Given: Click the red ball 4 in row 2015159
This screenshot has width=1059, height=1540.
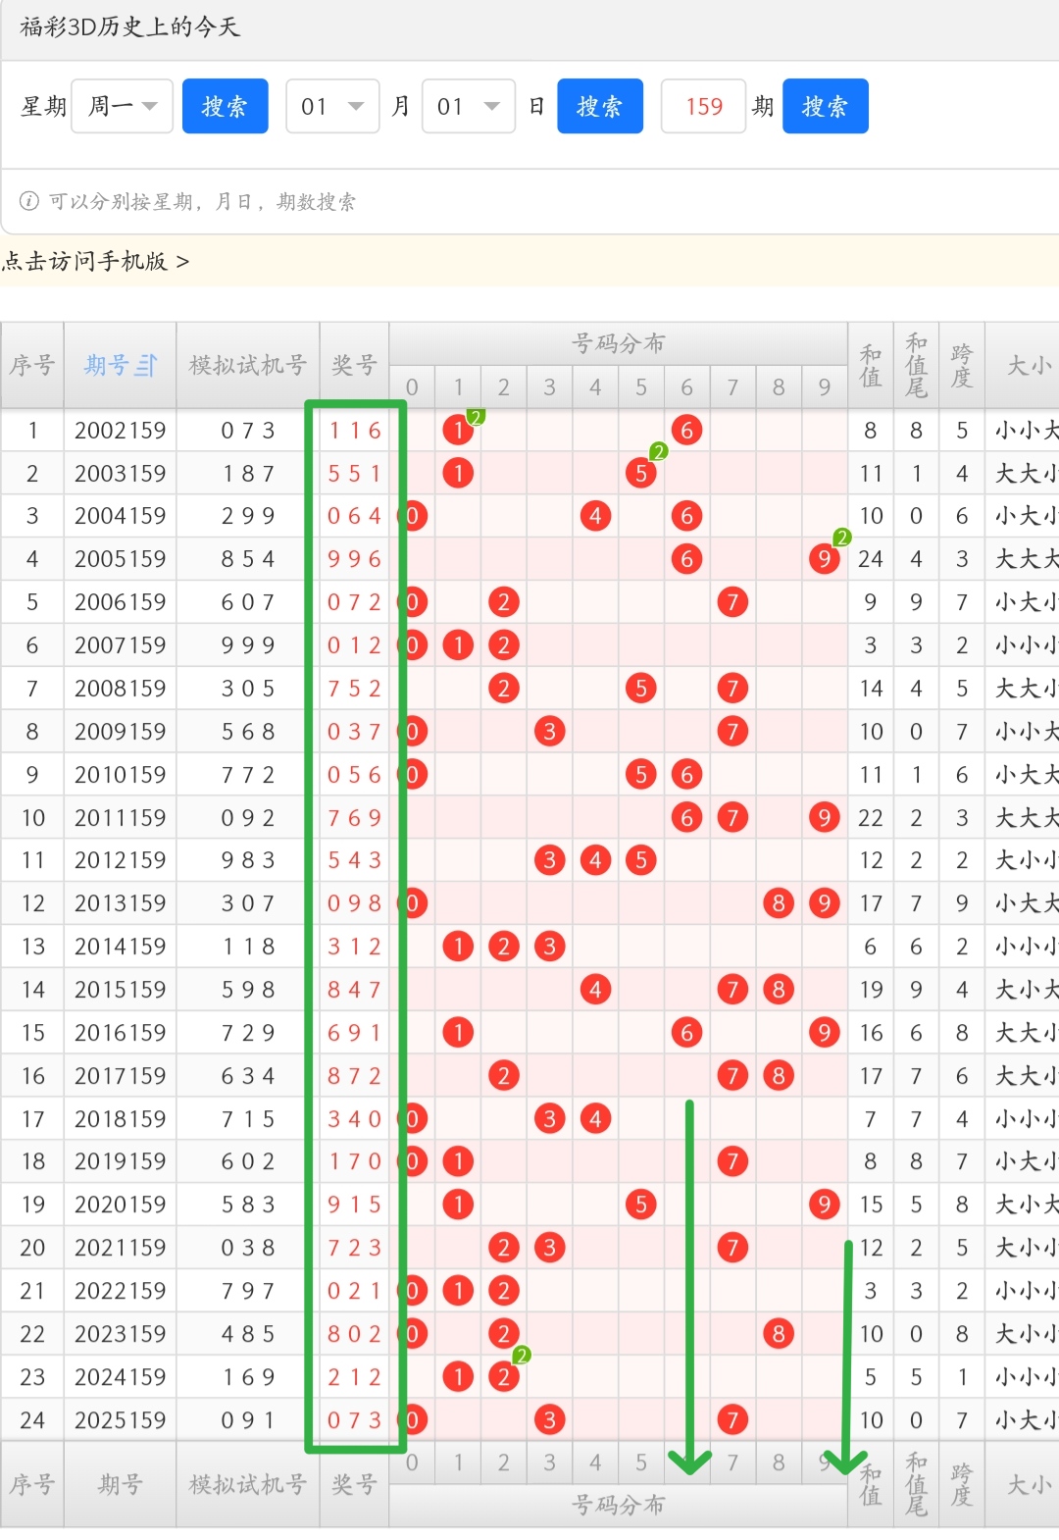Looking at the screenshot, I should coord(595,990).
